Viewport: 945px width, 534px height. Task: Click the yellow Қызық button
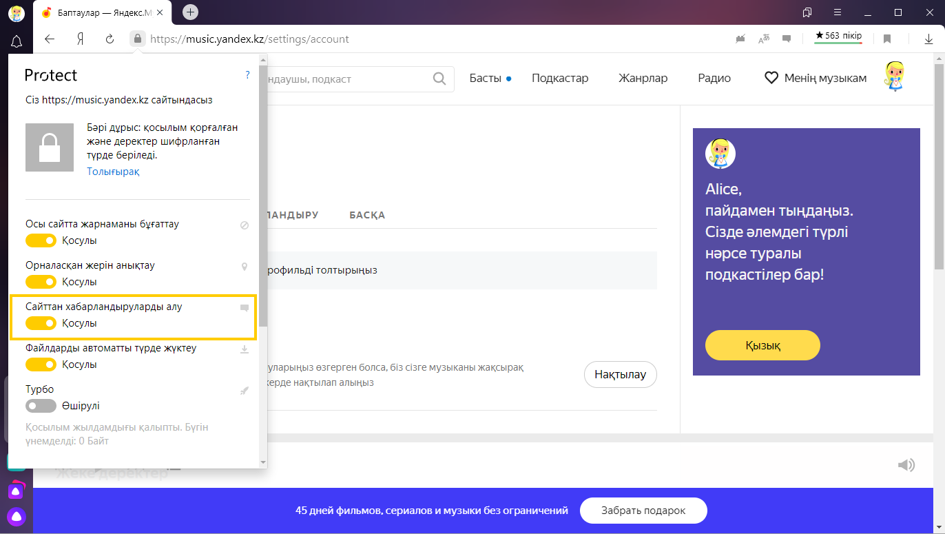click(762, 345)
